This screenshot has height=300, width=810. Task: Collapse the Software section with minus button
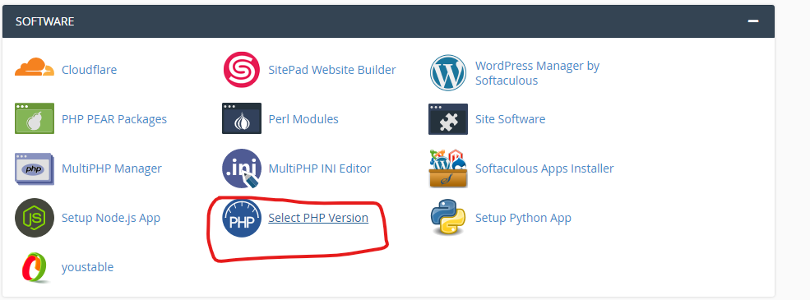click(x=753, y=21)
